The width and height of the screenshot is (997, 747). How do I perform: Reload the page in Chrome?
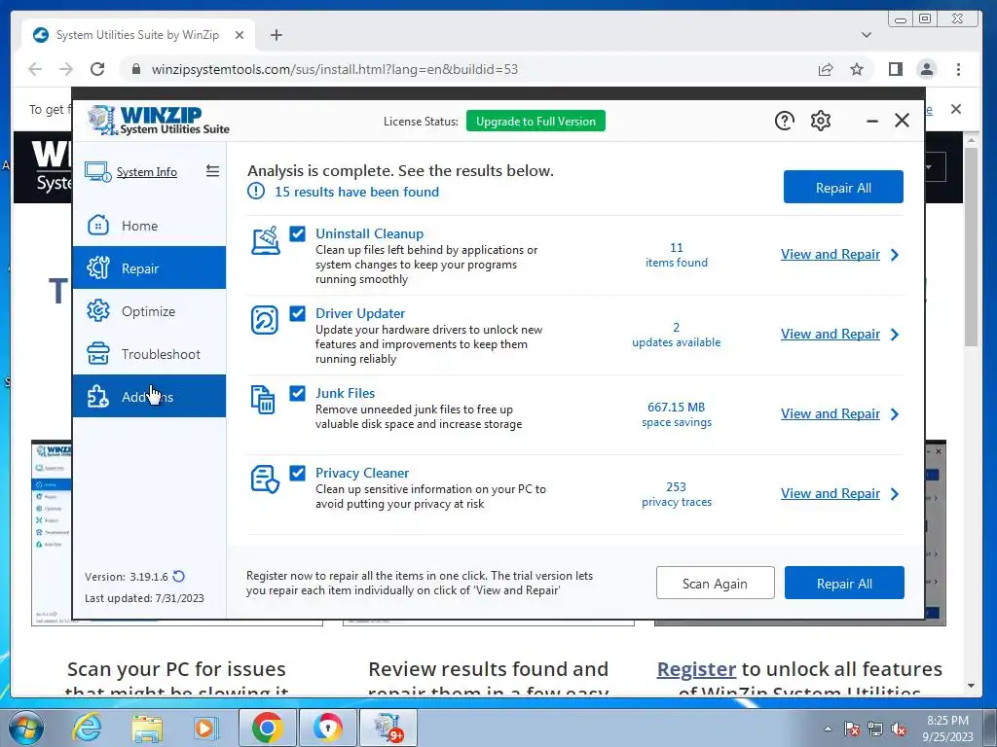pyautogui.click(x=97, y=69)
